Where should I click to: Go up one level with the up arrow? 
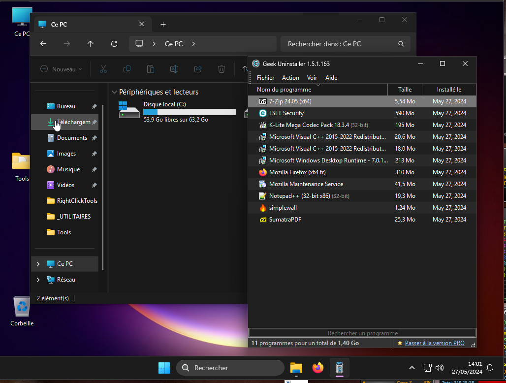click(91, 44)
